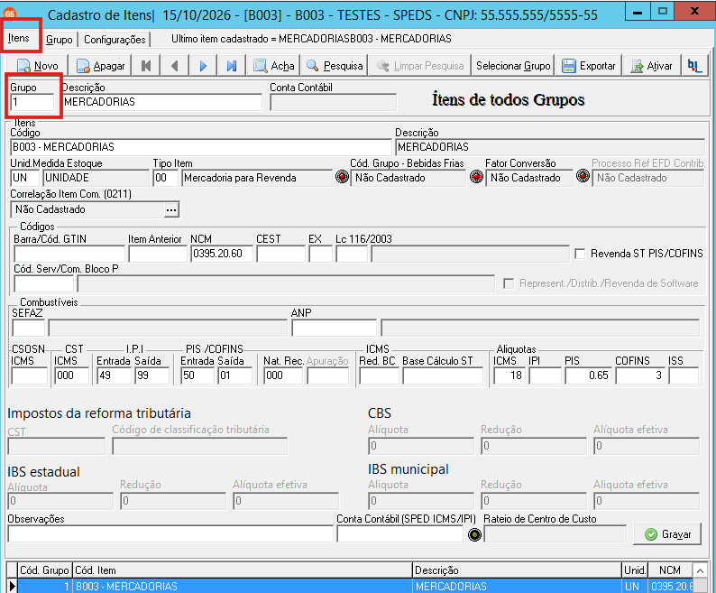
Task: Toggle Represent./Distrib./Revenda de Software checkbox
Action: pyautogui.click(x=509, y=283)
